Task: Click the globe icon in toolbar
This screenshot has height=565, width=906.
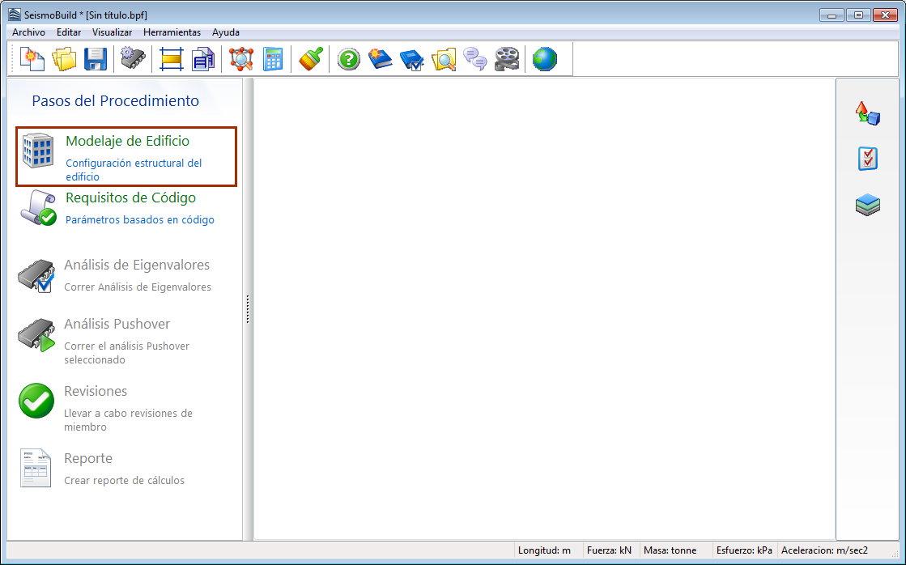Action: [545, 59]
